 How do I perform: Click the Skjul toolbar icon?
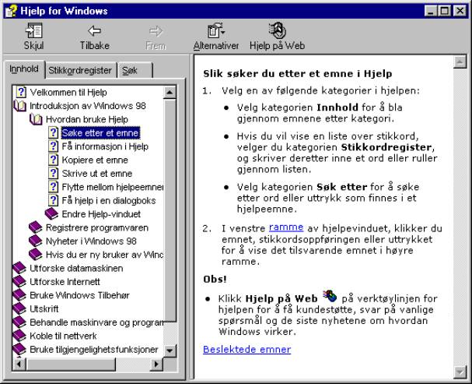coord(33,30)
